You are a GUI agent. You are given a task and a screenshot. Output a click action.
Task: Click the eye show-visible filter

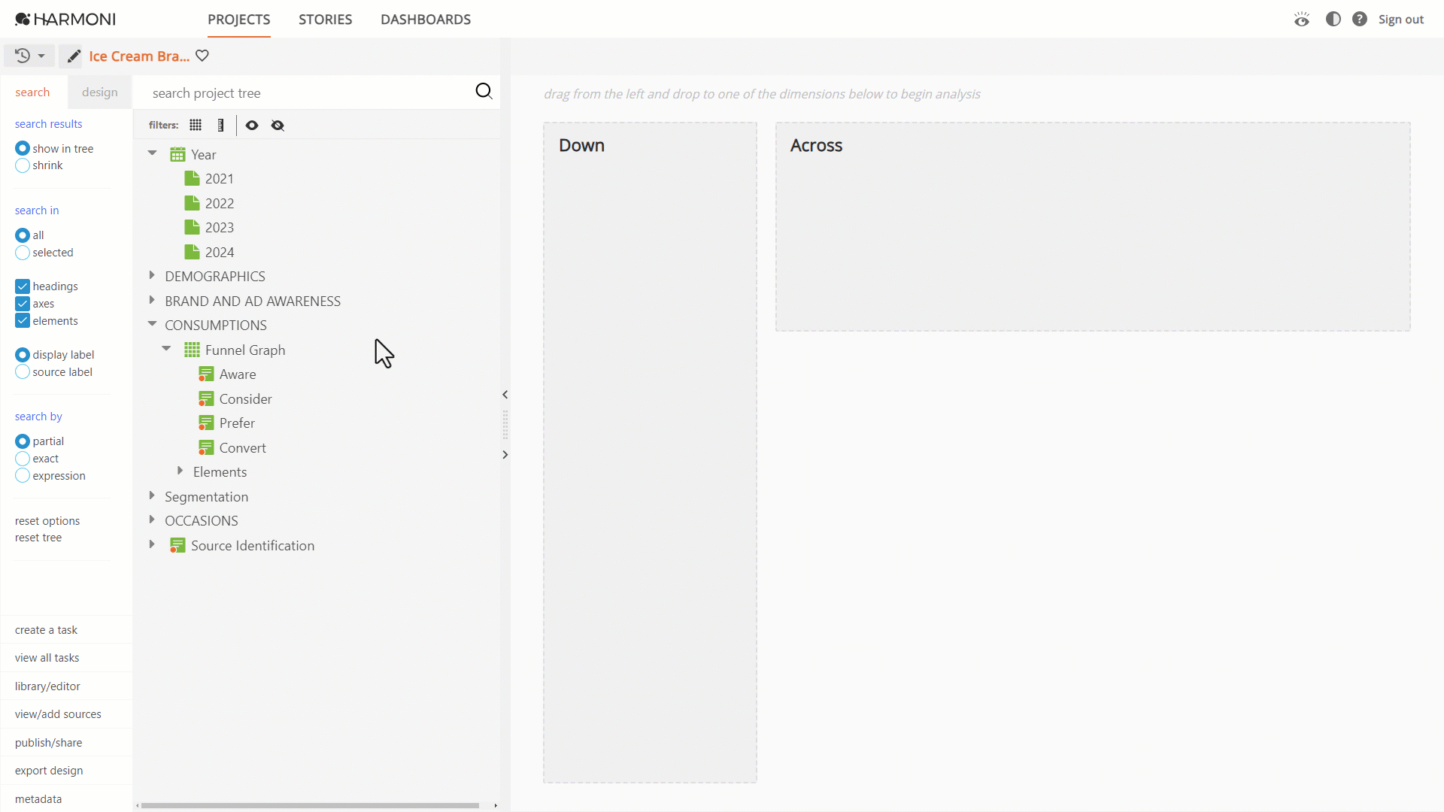point(252,125)
